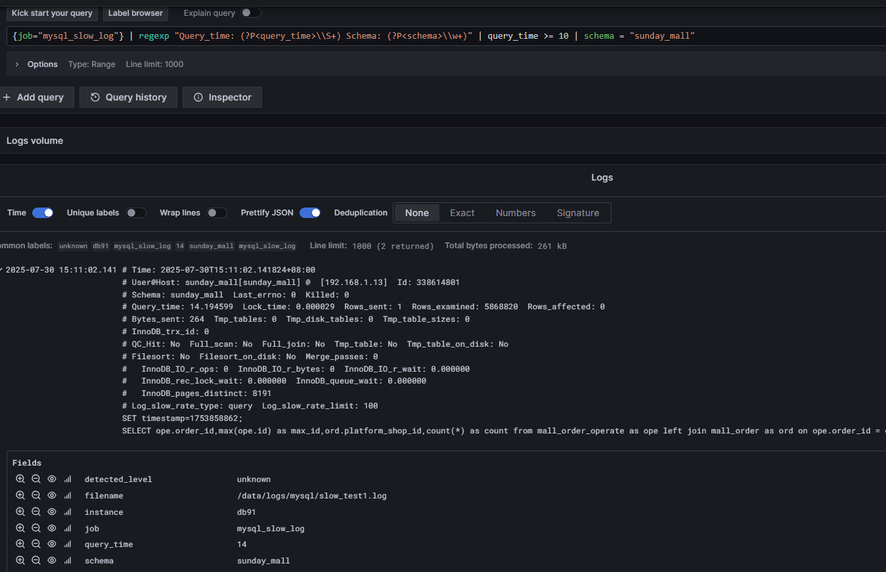Filter for filename value with plus magnifier
Image resolution: width=886 pixels, height=572 pixels.
tap(20, 496)
